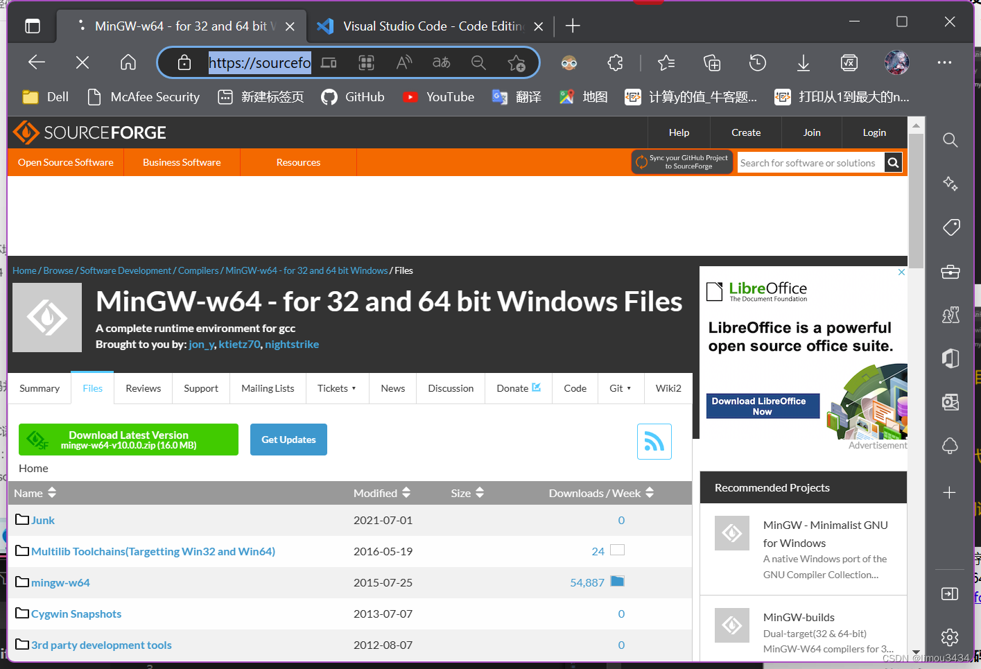The height and width of the screenshot is (669, 981).
Task: Stop page loading with the X button
Action: click(83, 62)
